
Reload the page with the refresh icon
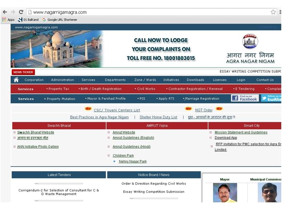coord(21,12)
